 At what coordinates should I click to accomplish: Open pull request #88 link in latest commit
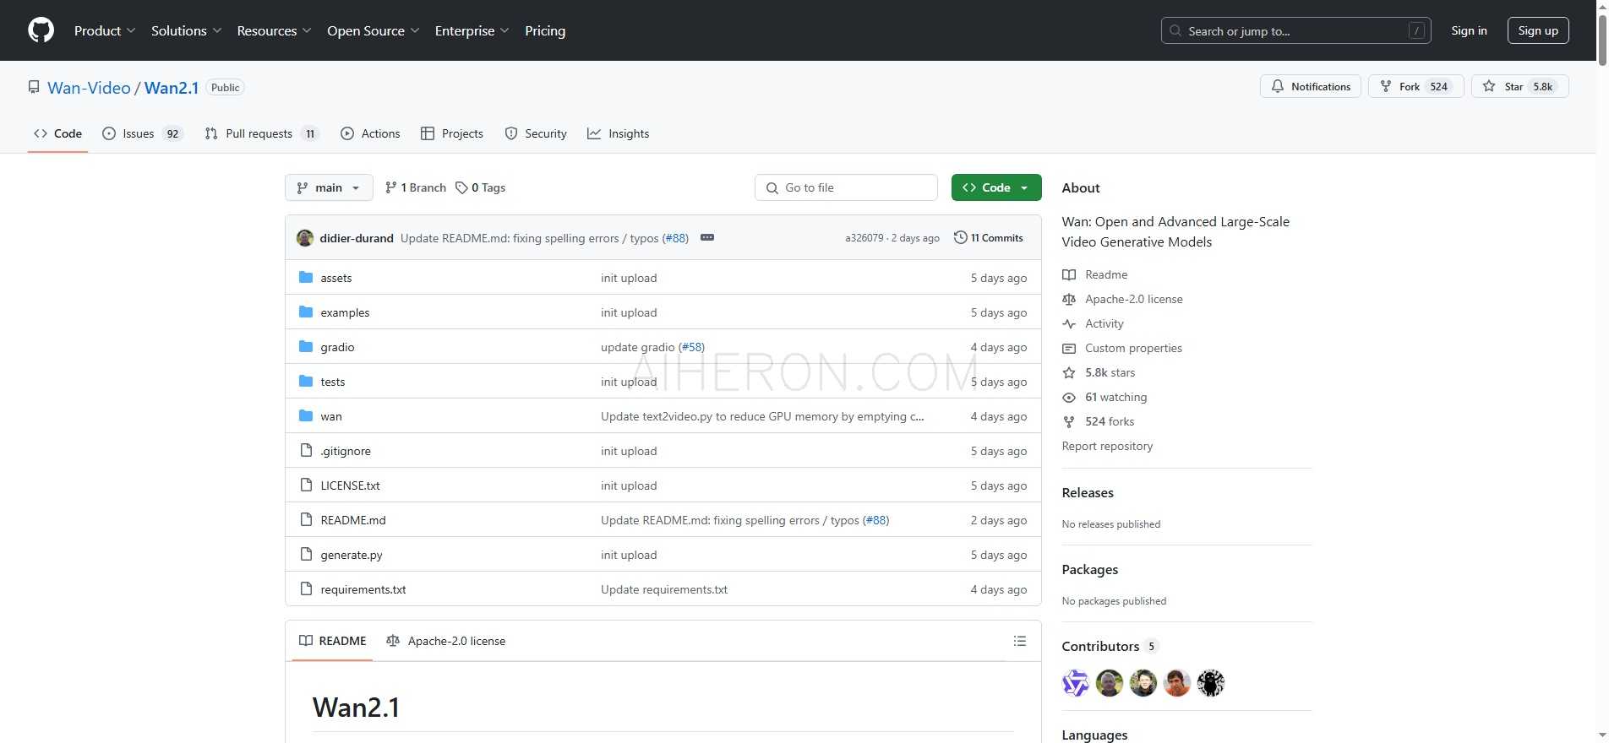pos(675,238)
